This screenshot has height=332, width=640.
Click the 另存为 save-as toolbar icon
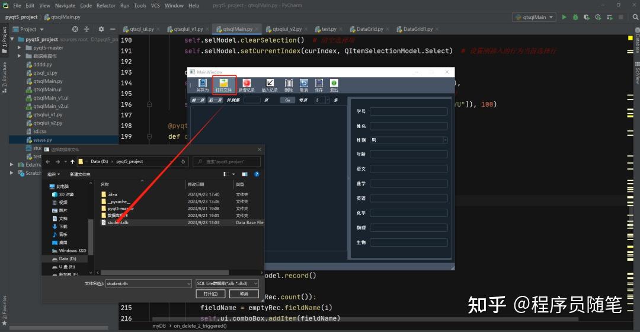203,84
